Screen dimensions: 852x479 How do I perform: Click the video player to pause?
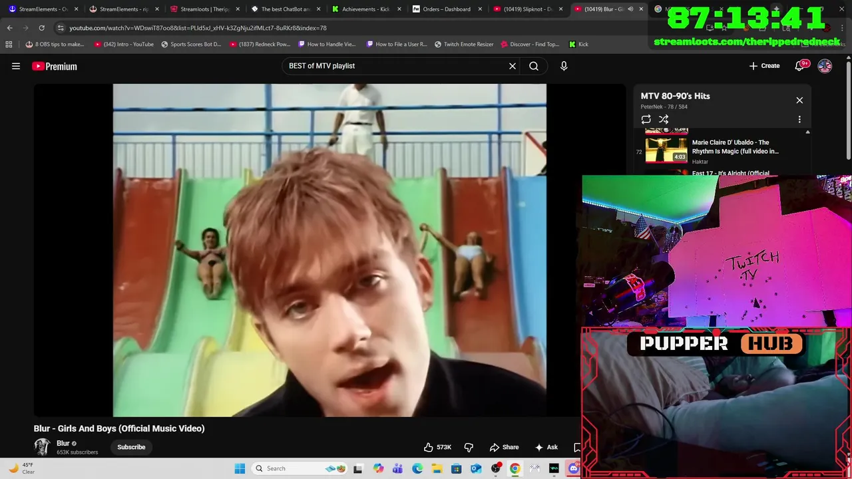(329, 249)
